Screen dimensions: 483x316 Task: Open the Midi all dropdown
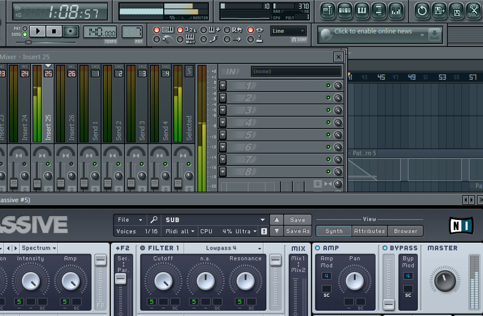(180, 232)
